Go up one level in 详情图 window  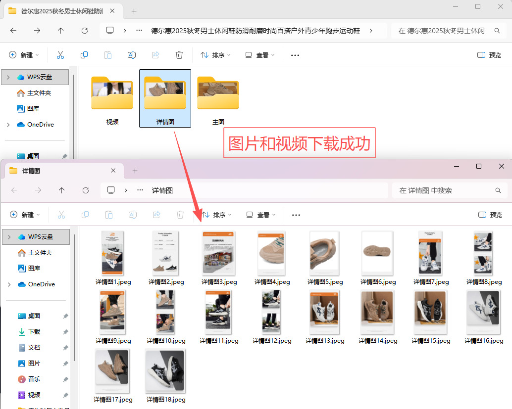[x=62, y=190]
